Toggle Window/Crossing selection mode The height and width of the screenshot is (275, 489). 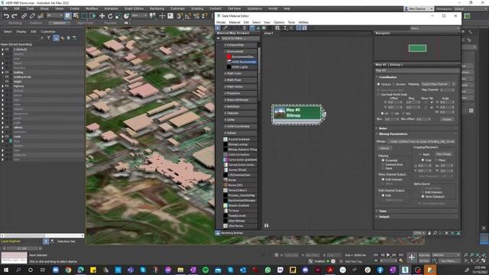pos(92,16)
